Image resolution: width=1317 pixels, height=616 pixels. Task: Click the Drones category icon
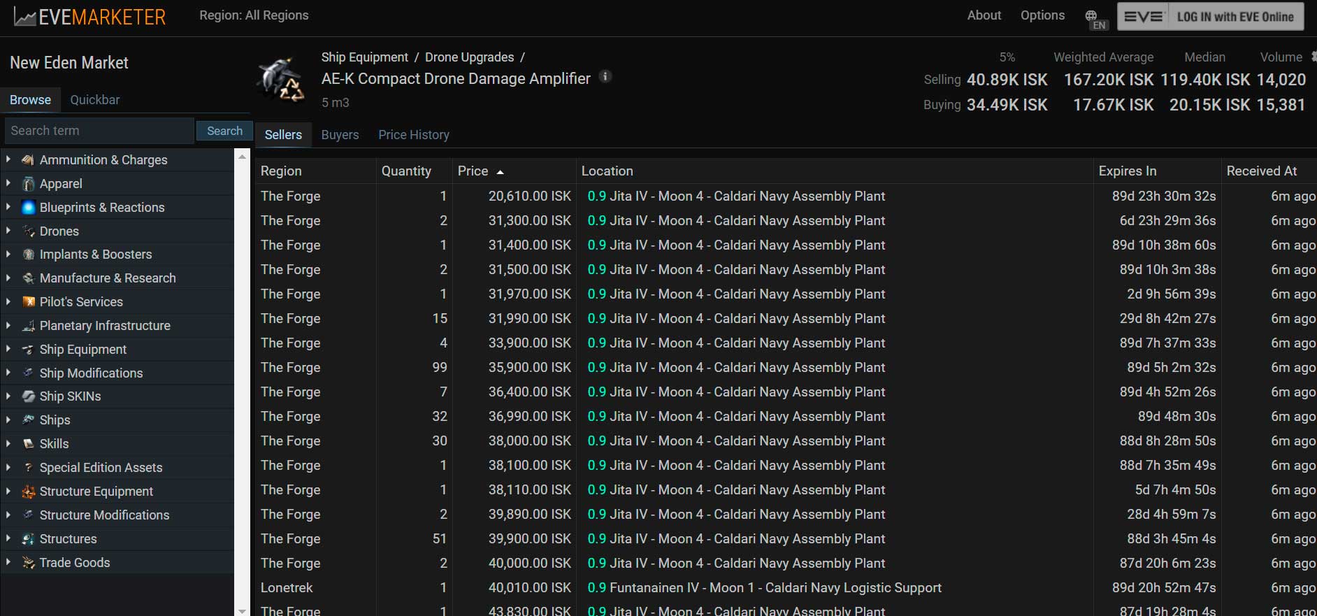coord(28,231)
